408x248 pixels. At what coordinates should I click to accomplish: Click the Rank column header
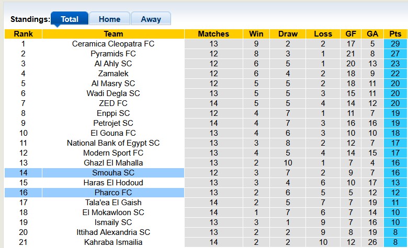pyautogui.click(x=23, y=34)
